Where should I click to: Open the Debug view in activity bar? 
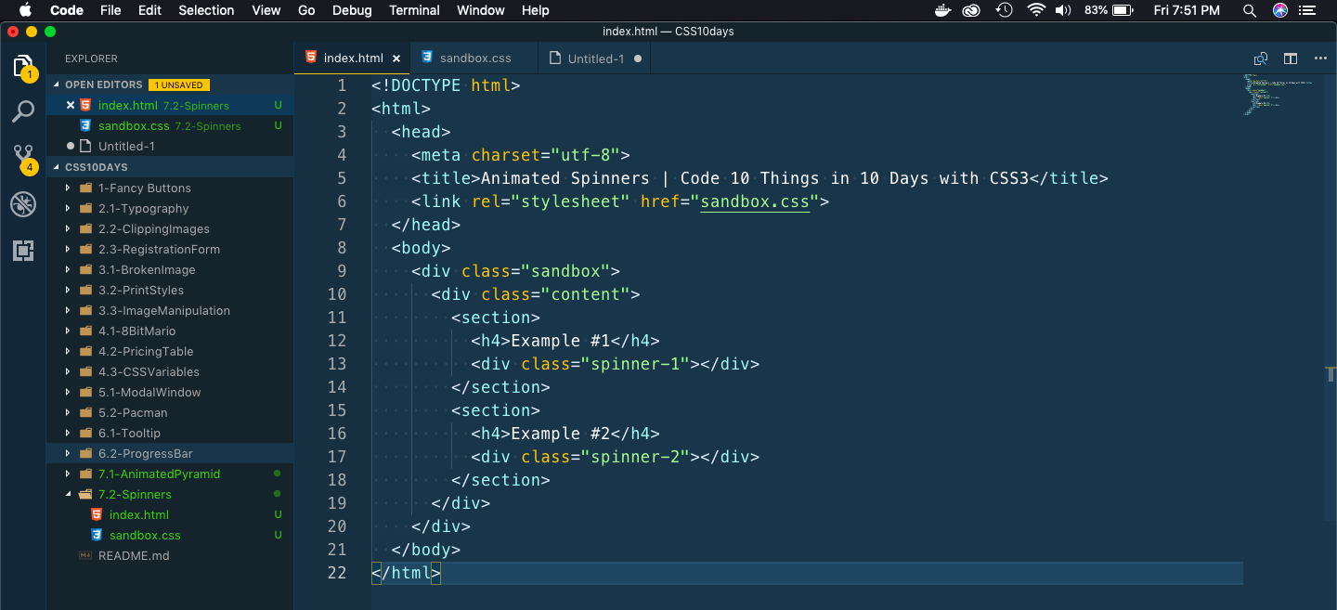tap(23, 204)
